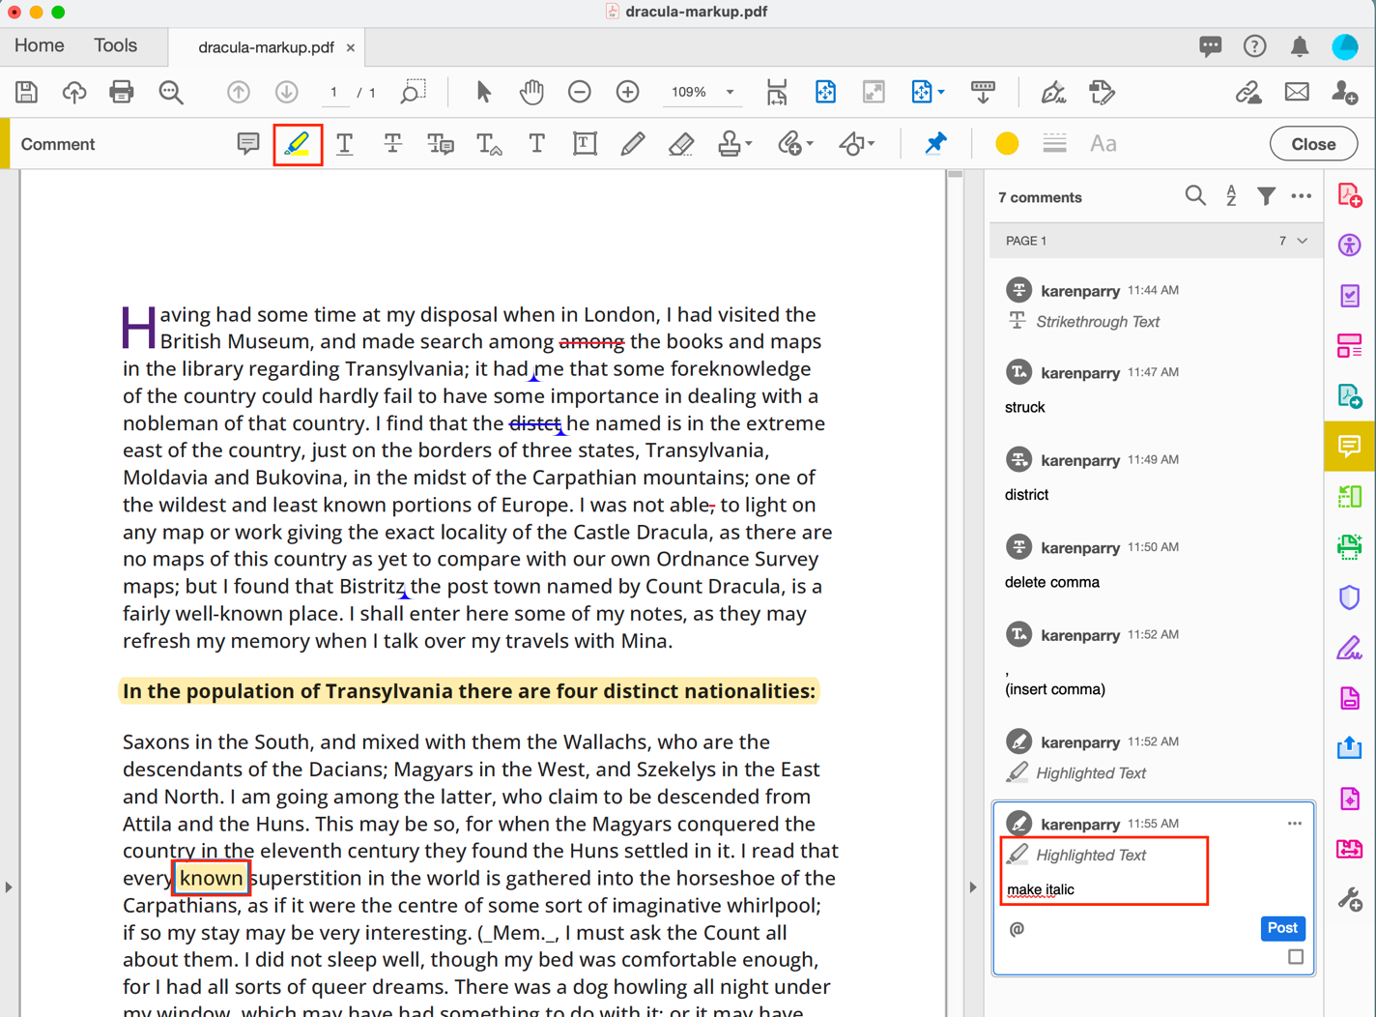This screenshot has width=1376, height=1017.
Task: Click the Print file icon
Action: point(122,92)
